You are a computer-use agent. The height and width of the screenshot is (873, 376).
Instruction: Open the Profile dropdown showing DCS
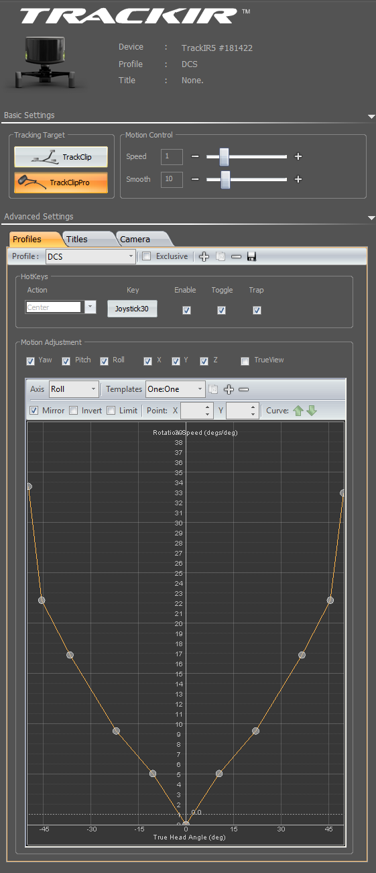click(90, 256)
